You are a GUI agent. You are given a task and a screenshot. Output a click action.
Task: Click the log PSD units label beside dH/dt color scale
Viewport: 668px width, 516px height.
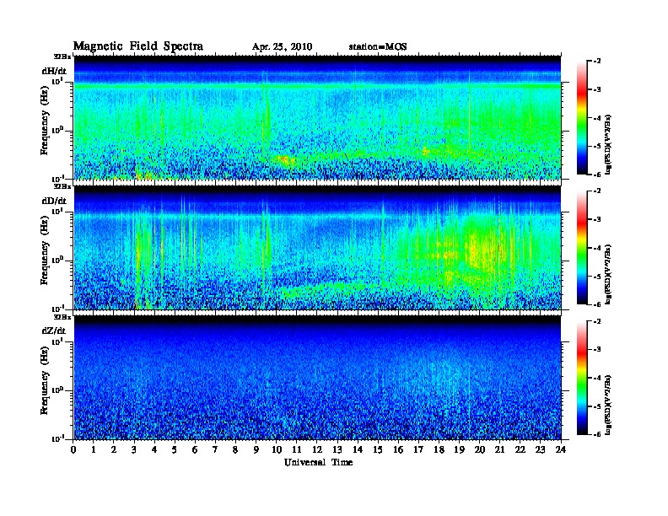(x=608, y=144)
